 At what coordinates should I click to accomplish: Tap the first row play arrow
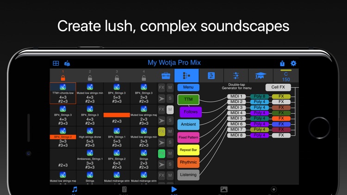tap(161, 98)
